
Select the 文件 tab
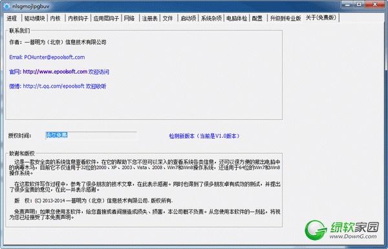[168, 18]
